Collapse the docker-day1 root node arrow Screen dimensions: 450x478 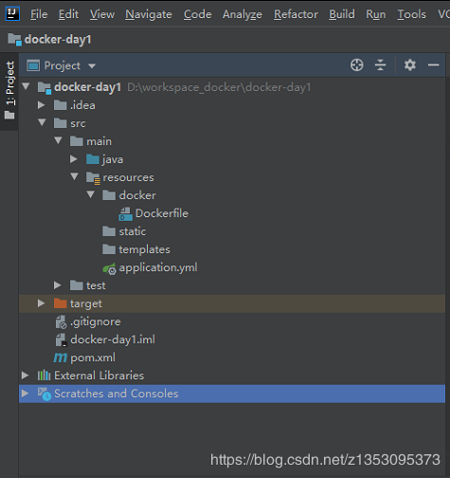point(26,86)
